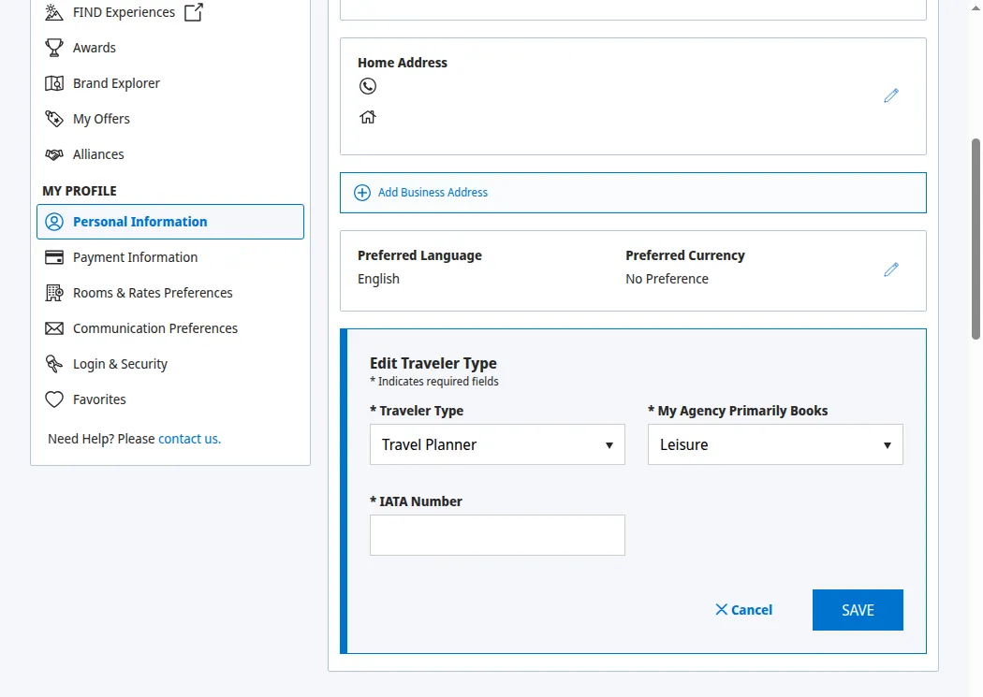Image resolution: width=983 pixels, height=697 pixels.
Task: Edit Home Address with the pencil icon
Action: click(891, 95)
